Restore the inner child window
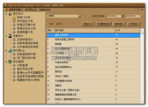 (139, 10)
